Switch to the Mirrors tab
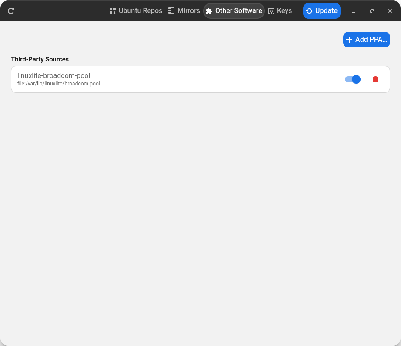The image size is (401, 346). point(184,11)
